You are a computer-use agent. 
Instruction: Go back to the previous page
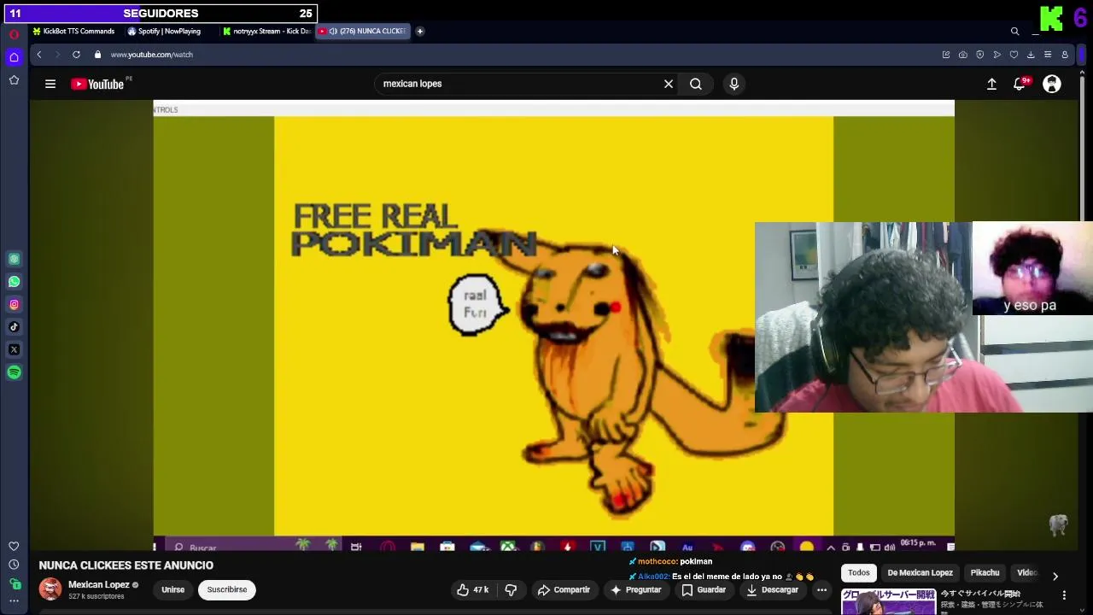[38, 55]
